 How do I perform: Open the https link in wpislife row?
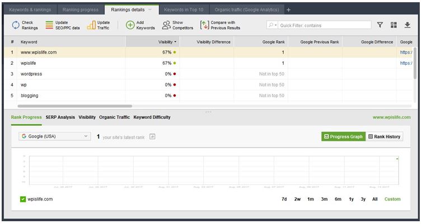(406, 63)
